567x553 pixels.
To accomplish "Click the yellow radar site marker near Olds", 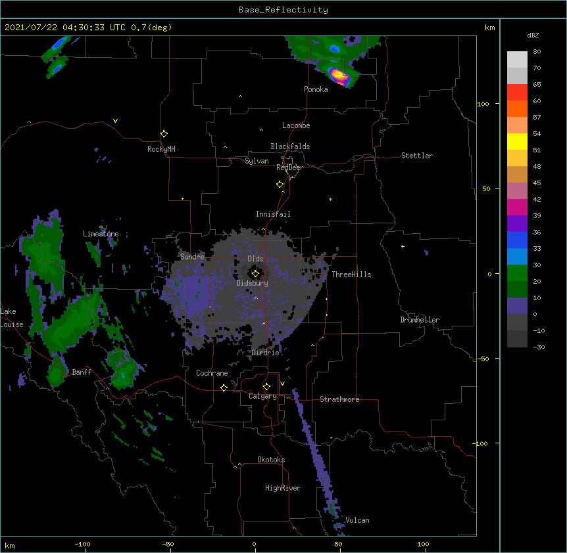I will tap(255, 274).
